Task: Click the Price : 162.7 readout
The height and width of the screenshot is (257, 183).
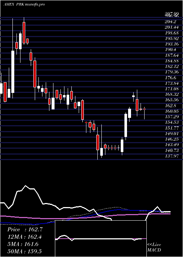Action: 25,229
